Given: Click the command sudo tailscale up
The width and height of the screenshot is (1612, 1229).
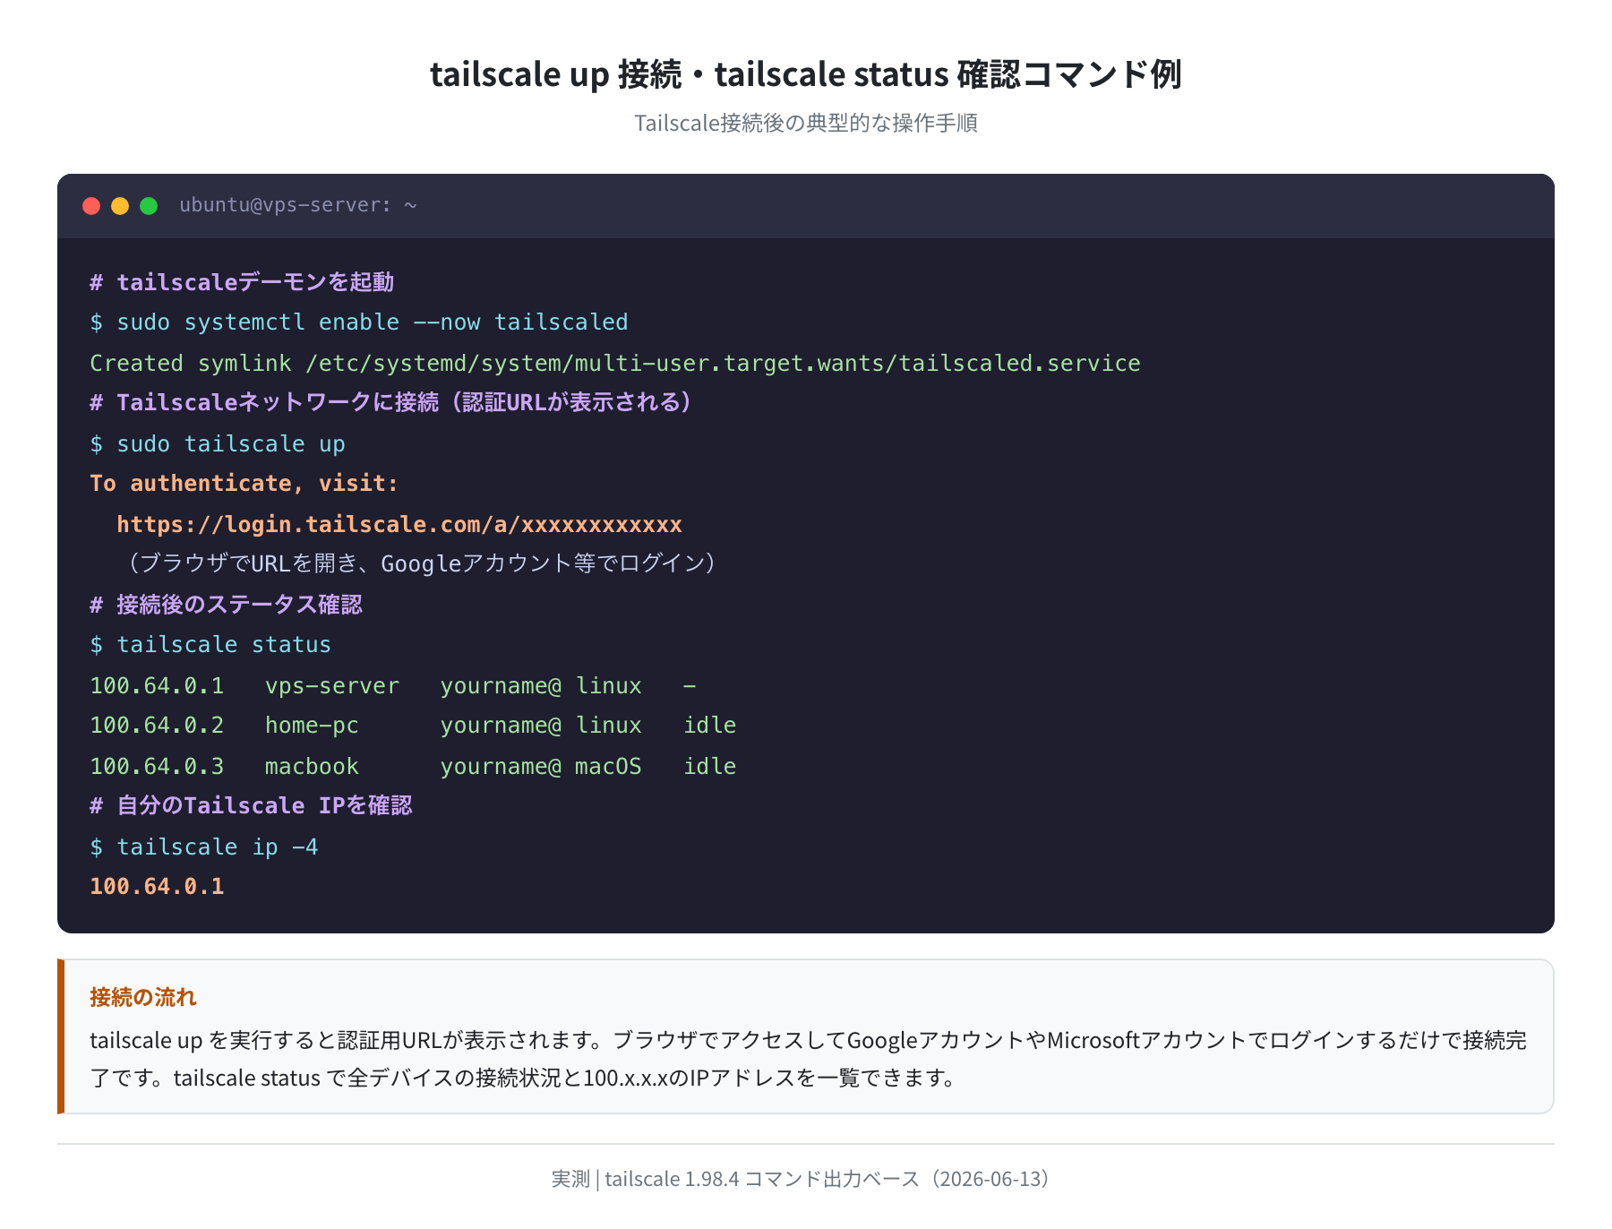Looking at the screenshot, I should [218, 443].
